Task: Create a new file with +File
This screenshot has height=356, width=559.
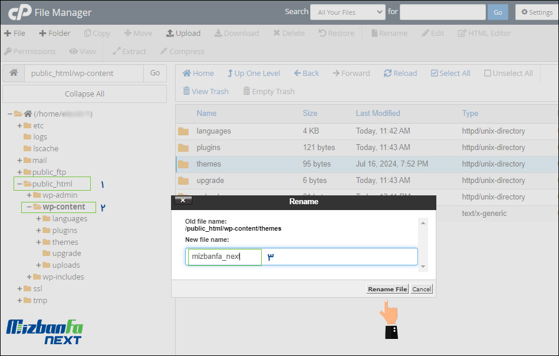Action: click(x=15, y=33)
